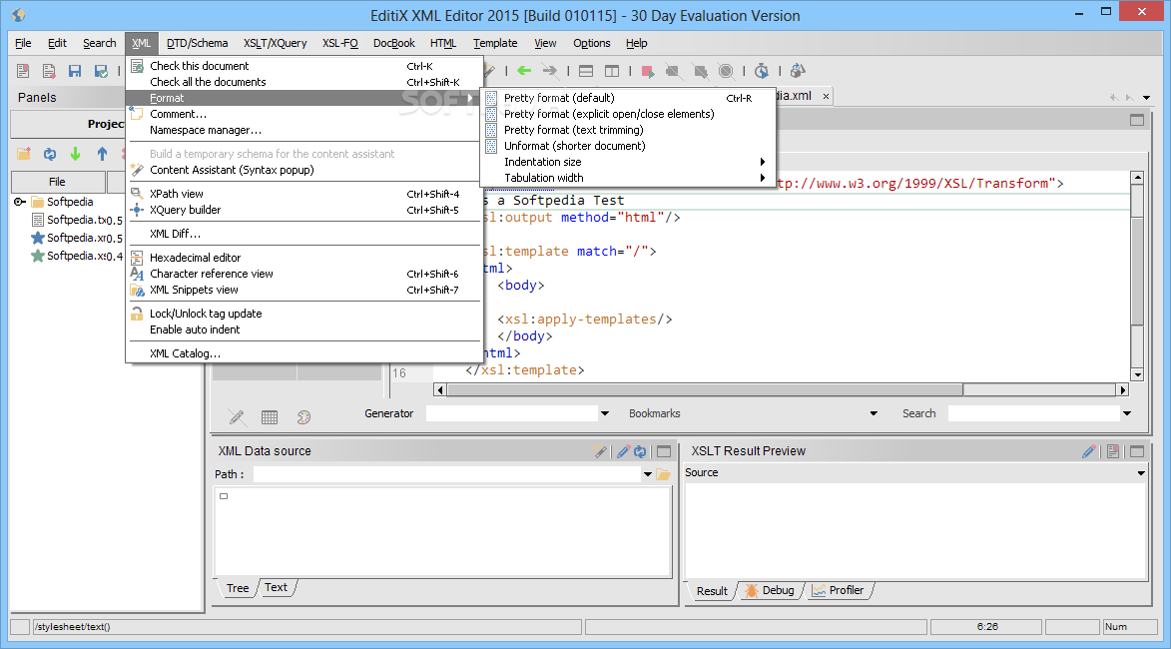Click the red run/debug toolbar icon
The width and height of the screenshot is (1171, 649).
(648, 71)
